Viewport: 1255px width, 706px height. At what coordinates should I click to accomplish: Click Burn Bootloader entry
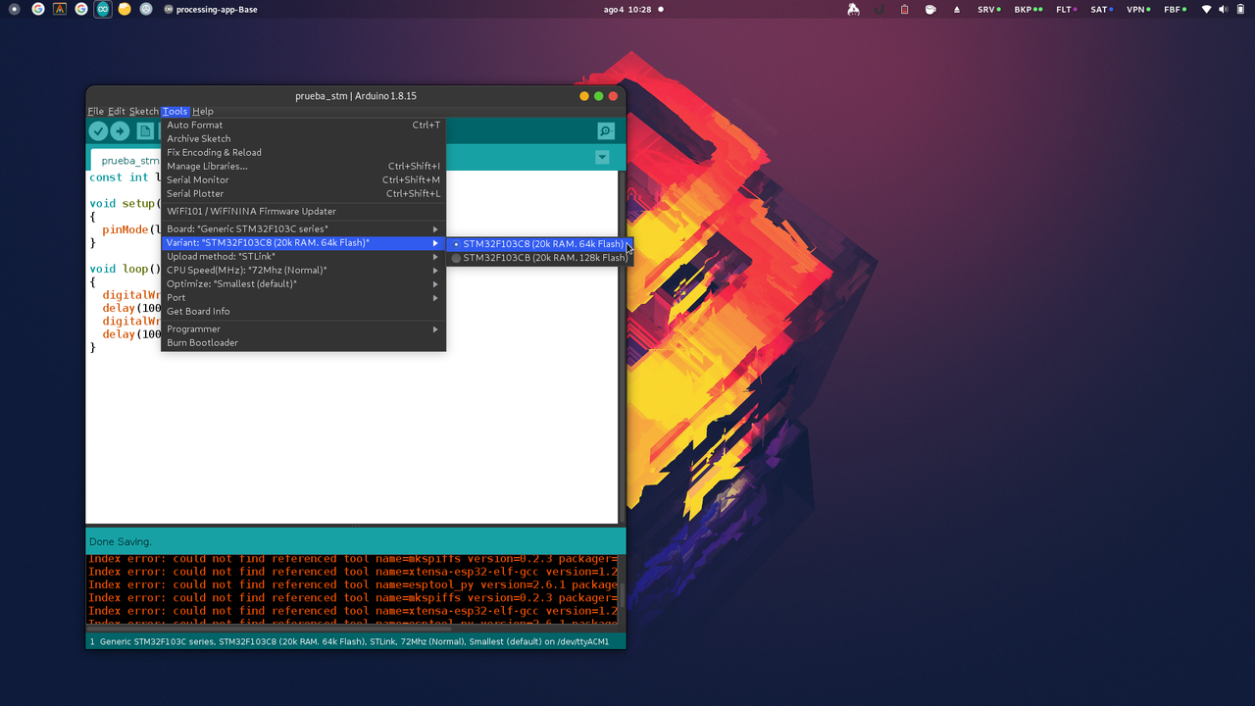[303, 342]
